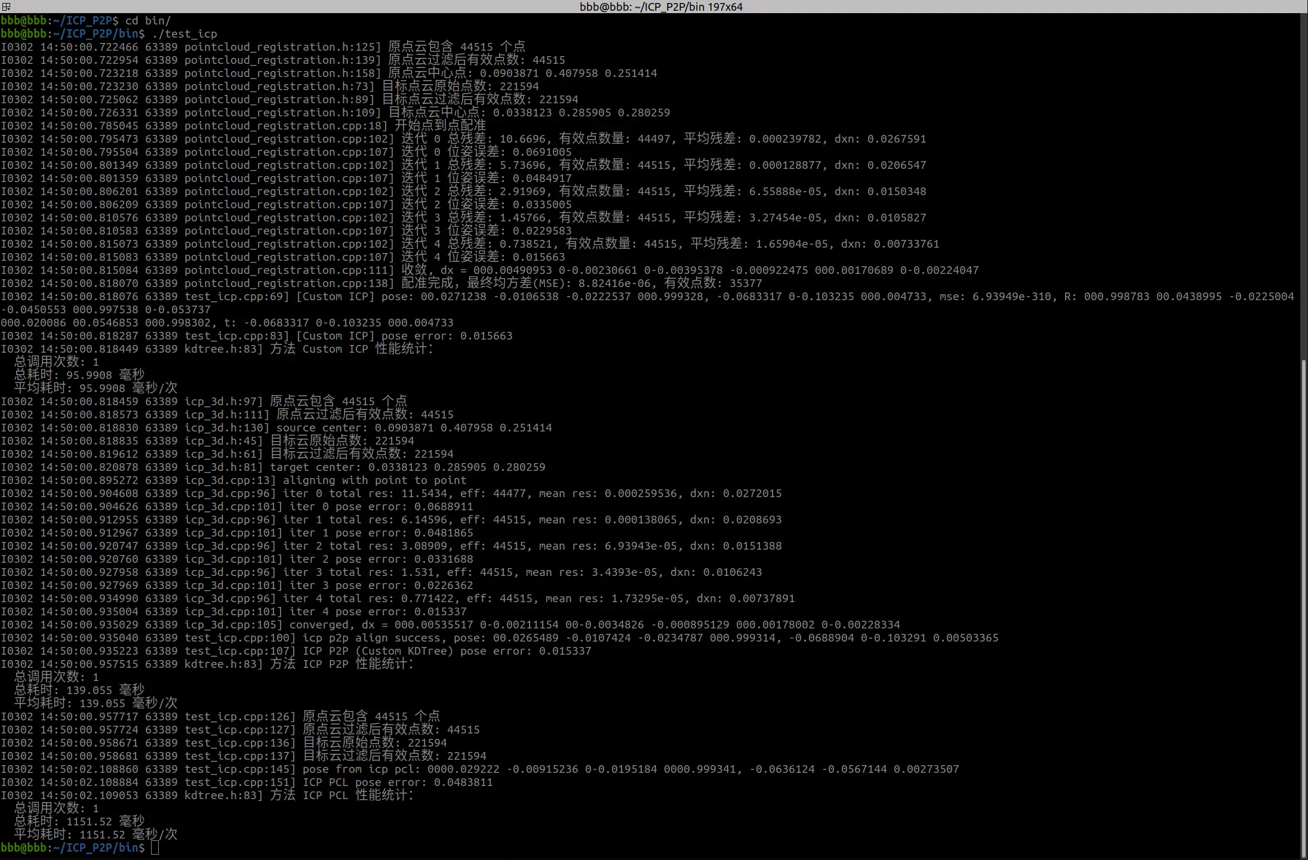Place cursor at the final bash prompt
The image size is (1308, 860).
click(155, 847)
